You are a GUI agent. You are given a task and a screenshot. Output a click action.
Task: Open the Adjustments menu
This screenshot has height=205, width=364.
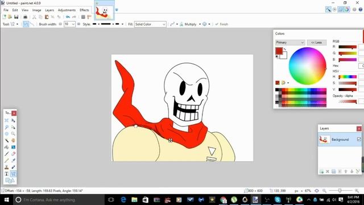point(67,10)
